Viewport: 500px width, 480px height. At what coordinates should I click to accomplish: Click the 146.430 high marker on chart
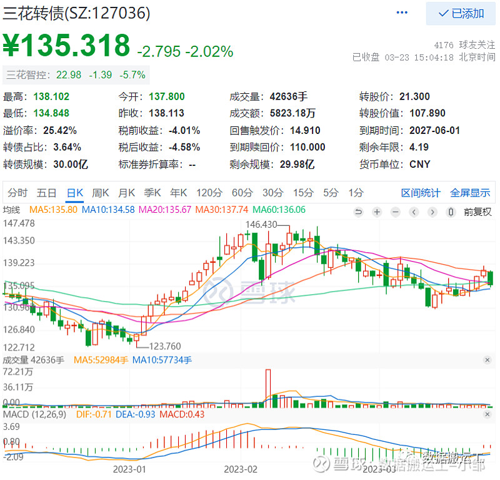[x=261, y=225]
